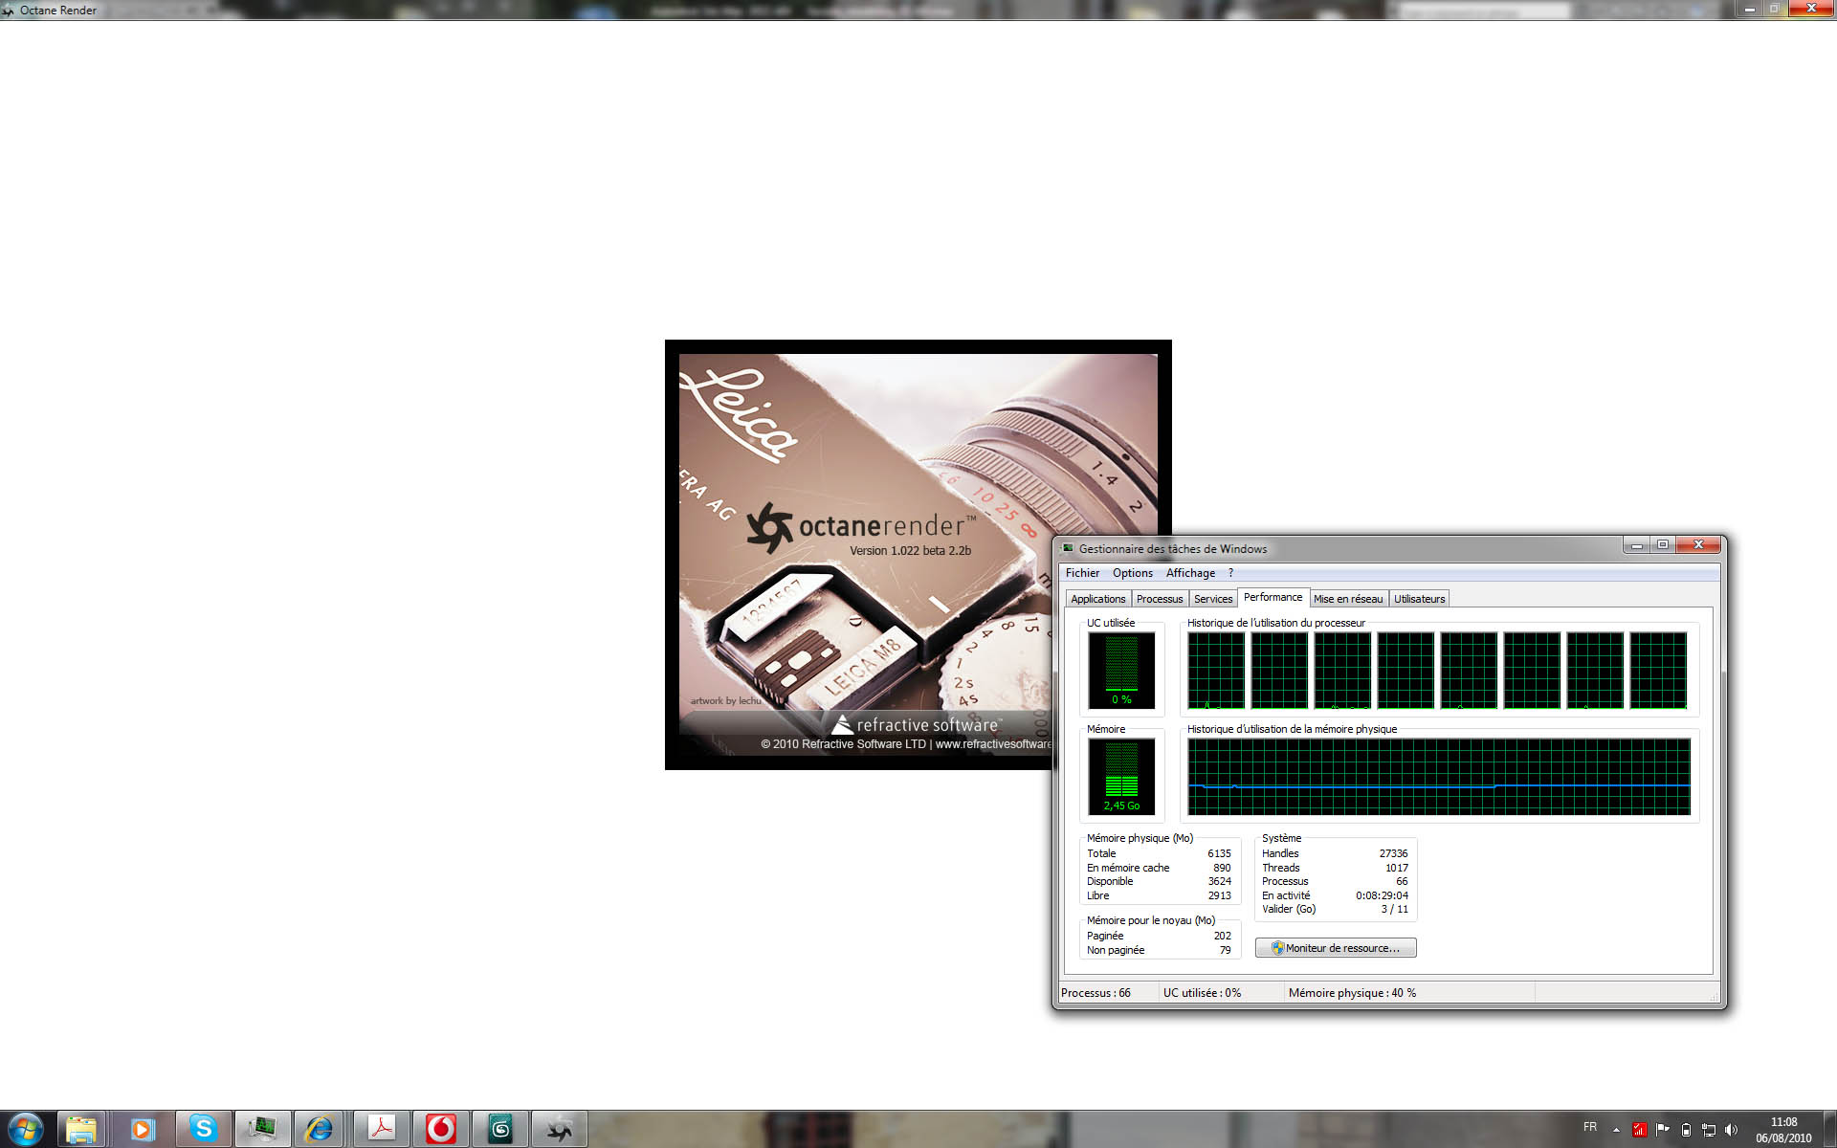The height and width of the screenshot is (1148, 1837).
Task: Switch to the Mise en réseau tab
Action: click(1347, 599)
